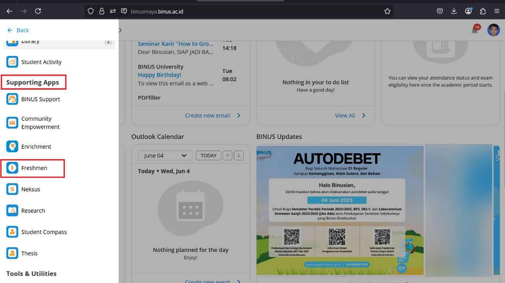Select BINUS Support menu label
This screenshot has width=505, height=283.
pos(40,99)
